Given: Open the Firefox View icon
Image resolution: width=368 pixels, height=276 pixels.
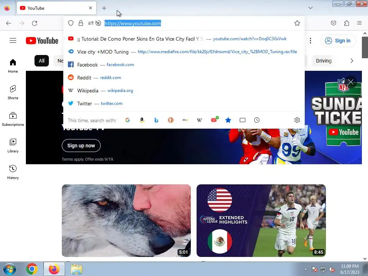Looking at the screenshot, I should tap(7, 8).
